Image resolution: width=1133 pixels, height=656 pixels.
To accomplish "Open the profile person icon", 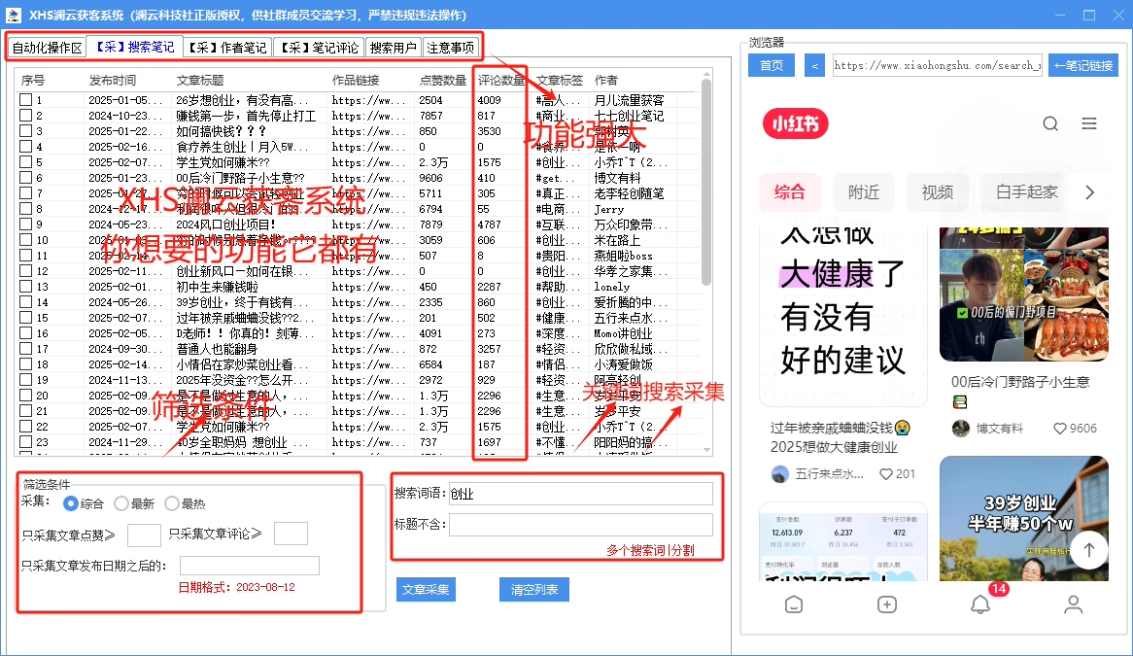I will coord(1073,604).
